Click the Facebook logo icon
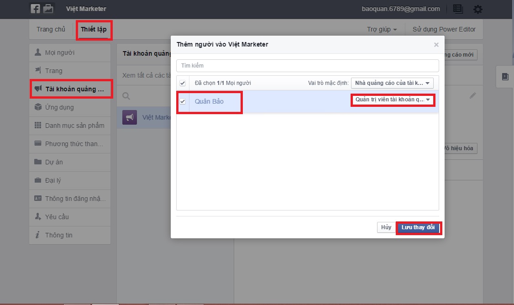Screen dimensions: 514x305 coord(36,9)
